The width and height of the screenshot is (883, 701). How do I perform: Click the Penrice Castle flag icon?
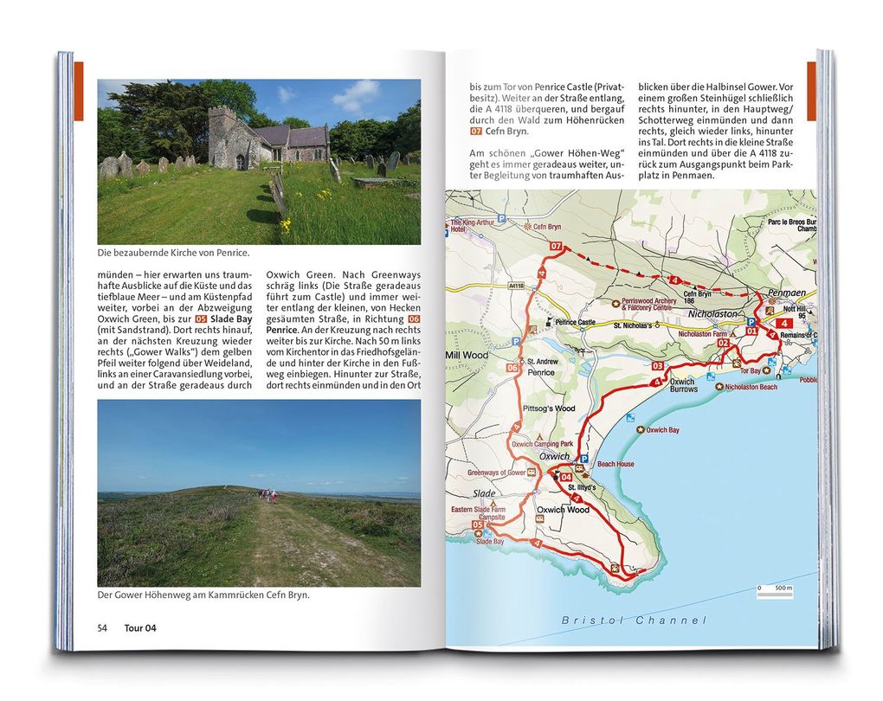coord(549,322)
